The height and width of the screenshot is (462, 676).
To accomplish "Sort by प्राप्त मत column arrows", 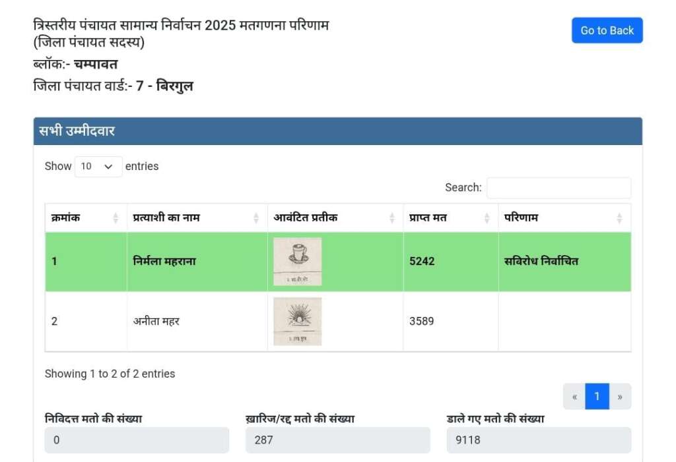I will 487,217.
